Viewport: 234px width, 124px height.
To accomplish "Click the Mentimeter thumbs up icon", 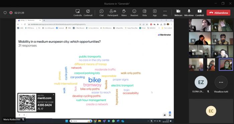I will coord(164,115).
